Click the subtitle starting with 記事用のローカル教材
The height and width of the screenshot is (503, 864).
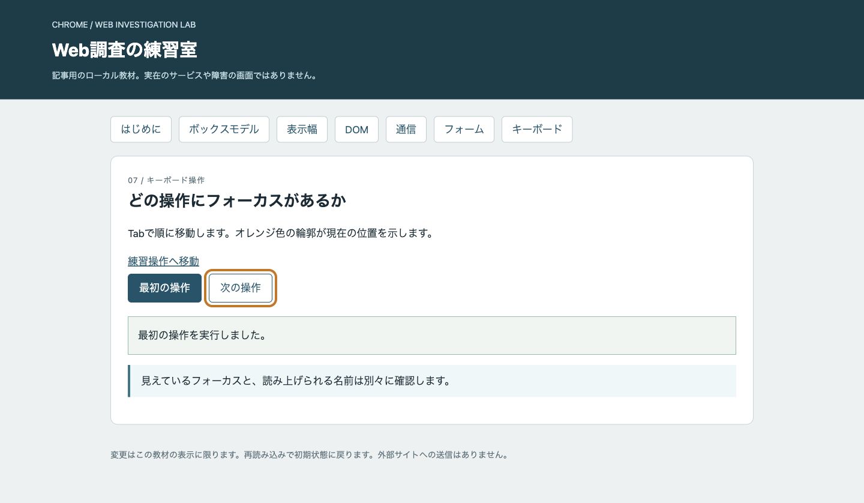tap(184, 76)
